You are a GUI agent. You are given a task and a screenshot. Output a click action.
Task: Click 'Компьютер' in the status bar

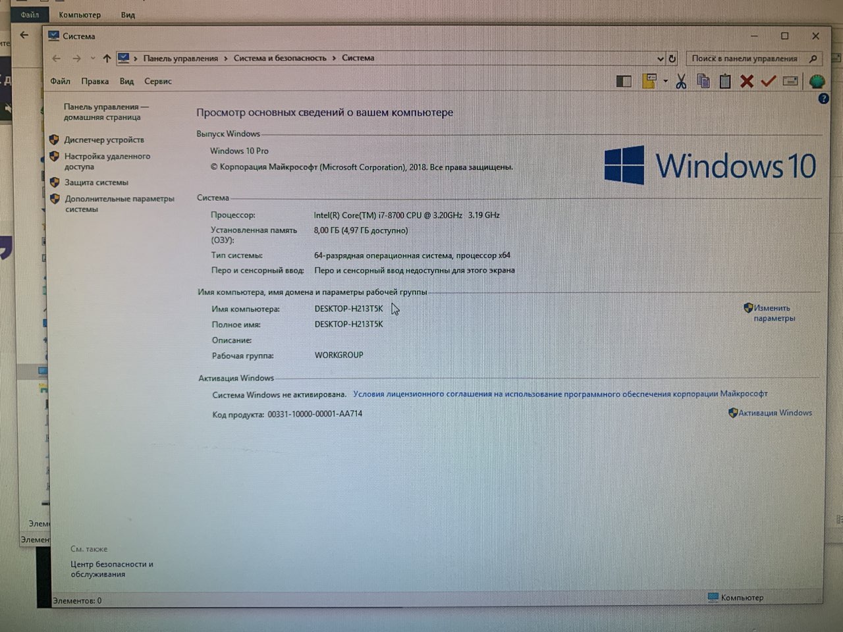tap(742, 598)
